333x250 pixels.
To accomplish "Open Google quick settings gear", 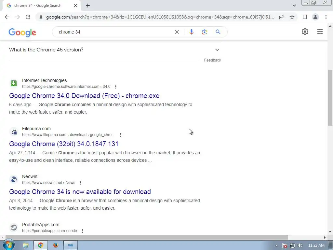I will [305, 32].
